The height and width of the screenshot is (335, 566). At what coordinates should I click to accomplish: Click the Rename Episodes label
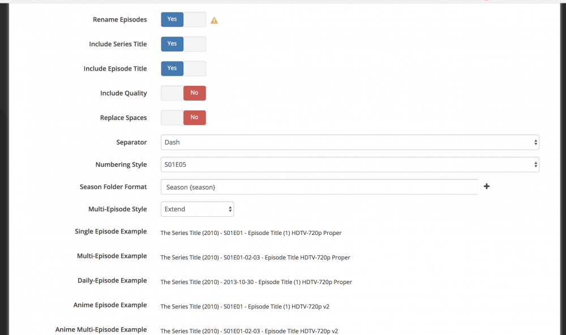[x=120, y=19]
